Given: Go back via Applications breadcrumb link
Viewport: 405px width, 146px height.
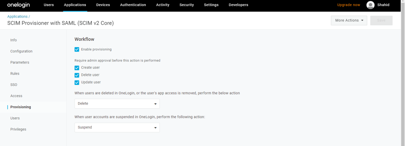Looking at the screenshot, I should point(17,17).
